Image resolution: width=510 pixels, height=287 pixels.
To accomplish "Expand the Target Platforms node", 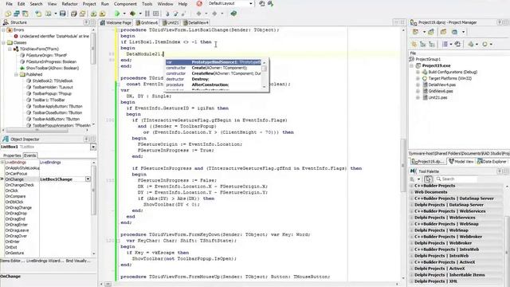I will [418, 78].
